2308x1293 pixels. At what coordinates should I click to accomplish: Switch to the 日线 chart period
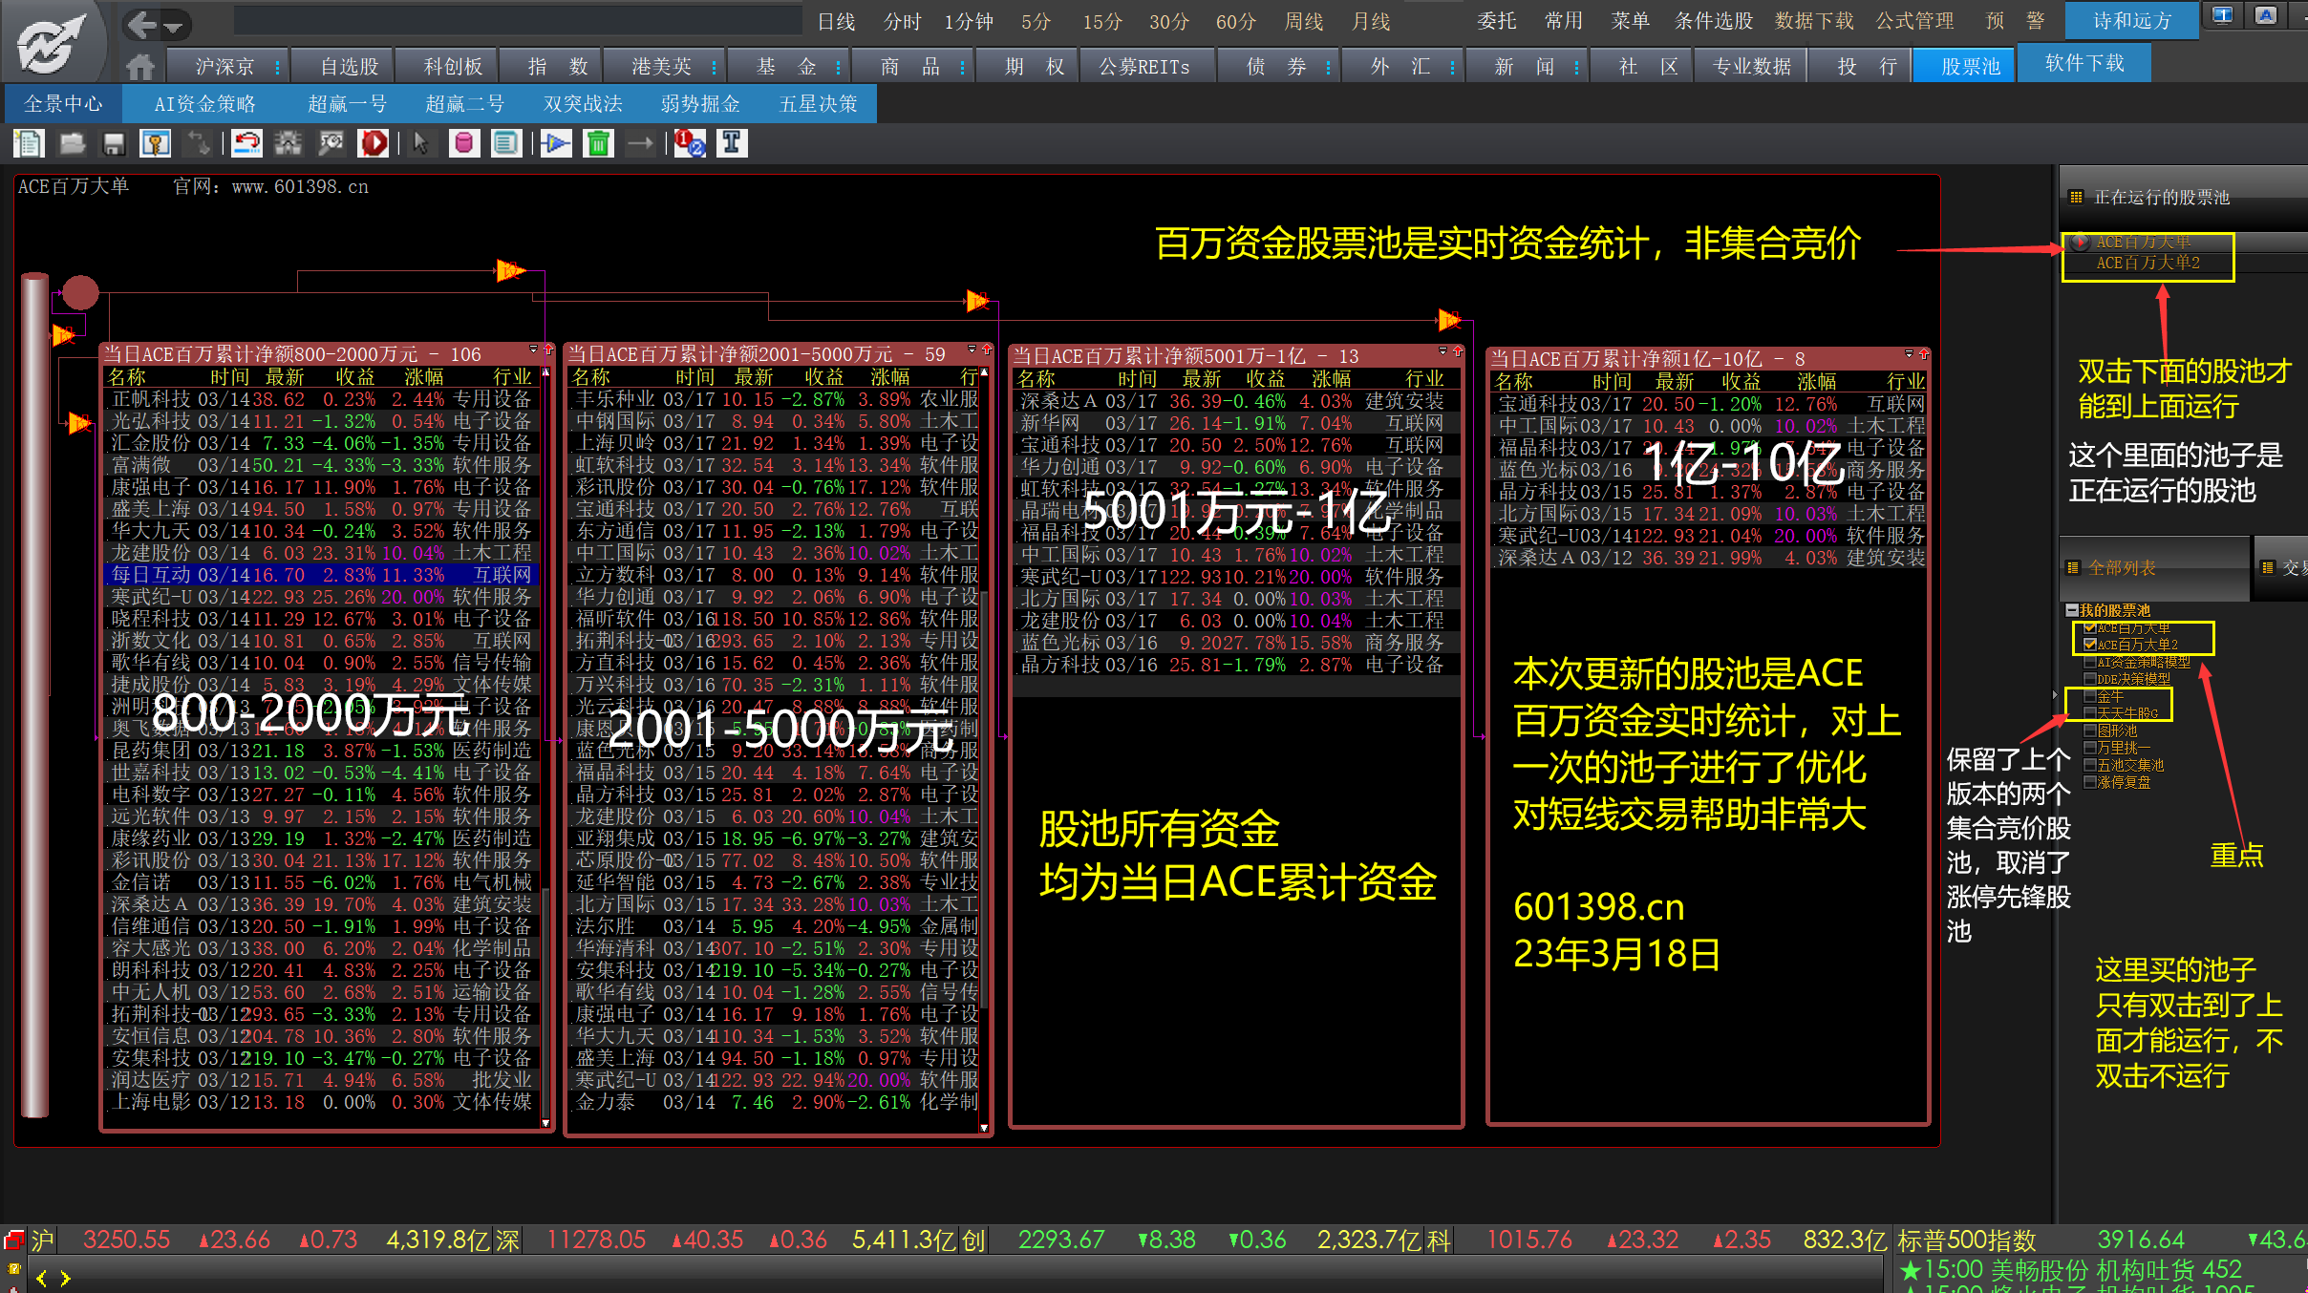click(837, 22)
